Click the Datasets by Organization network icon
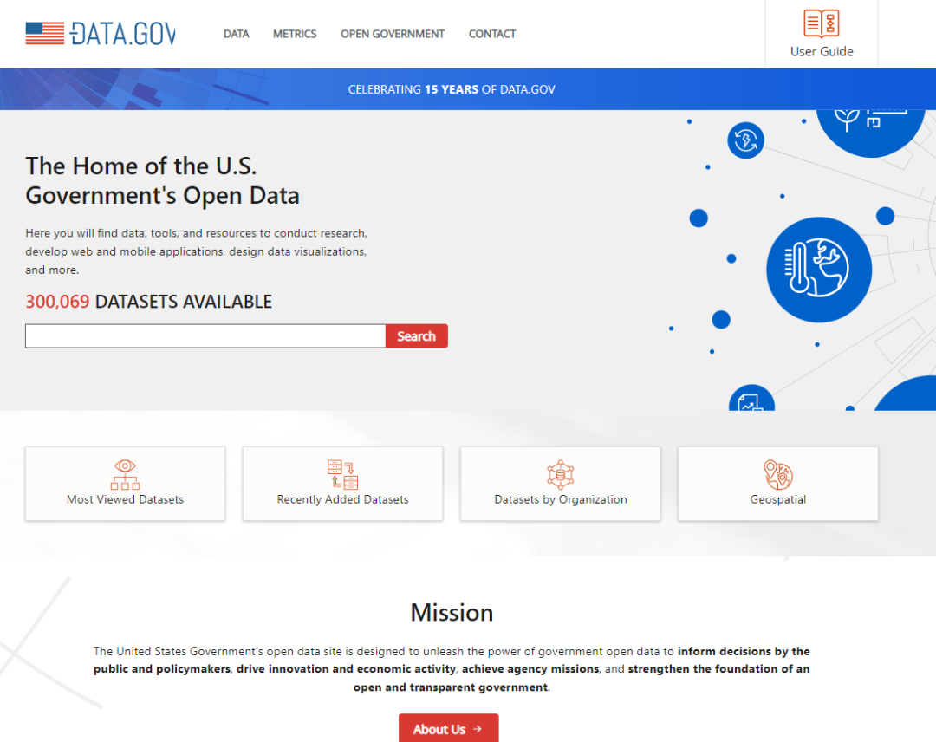The height and width of the screenshot is (742, 936). (561, 474)
